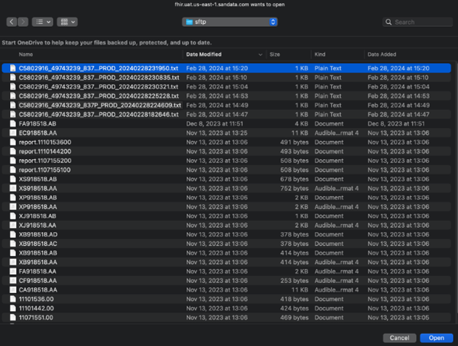The height and width of the screenshot is (346, 458).
Task: Click the sftp folder icon in location bar
Action: tap(190, 22)
